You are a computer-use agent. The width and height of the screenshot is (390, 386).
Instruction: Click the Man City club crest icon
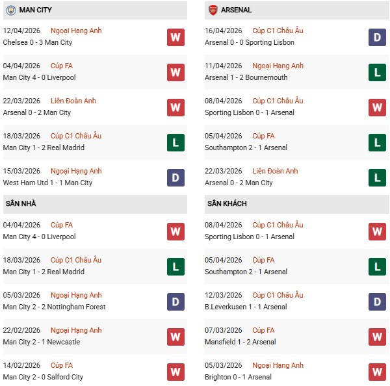[x=10, y=10]
